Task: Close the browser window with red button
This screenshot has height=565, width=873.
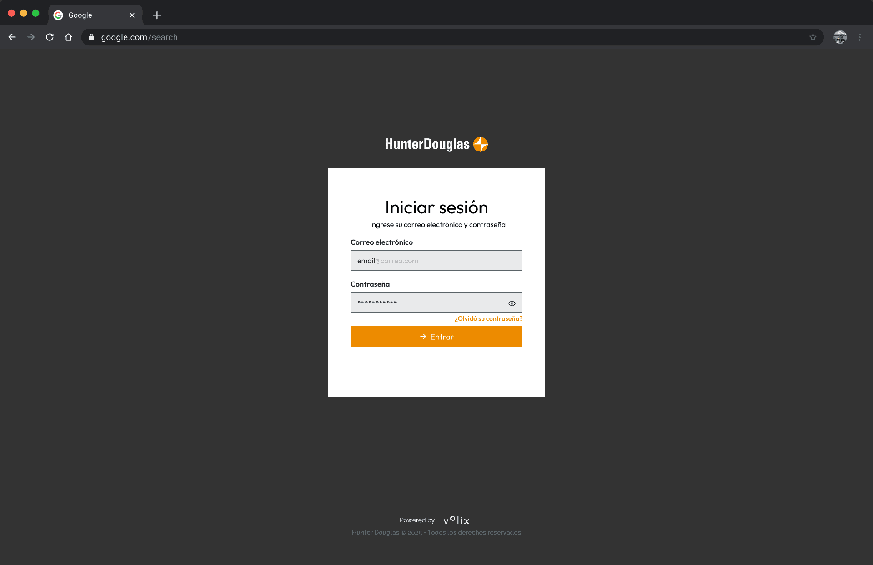Action: point(12,13)
